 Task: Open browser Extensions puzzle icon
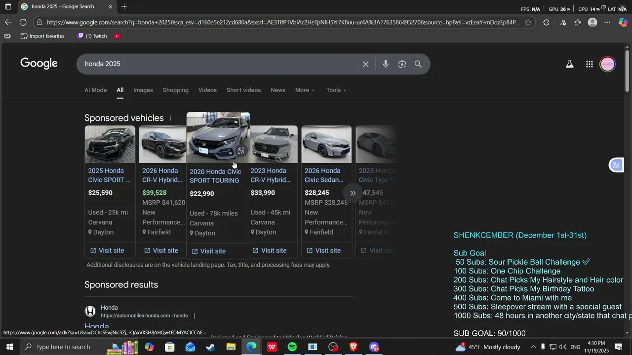pos(546,22)
